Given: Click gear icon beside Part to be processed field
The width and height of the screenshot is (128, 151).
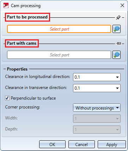Looking at the screenshot, I should point(116,29).
